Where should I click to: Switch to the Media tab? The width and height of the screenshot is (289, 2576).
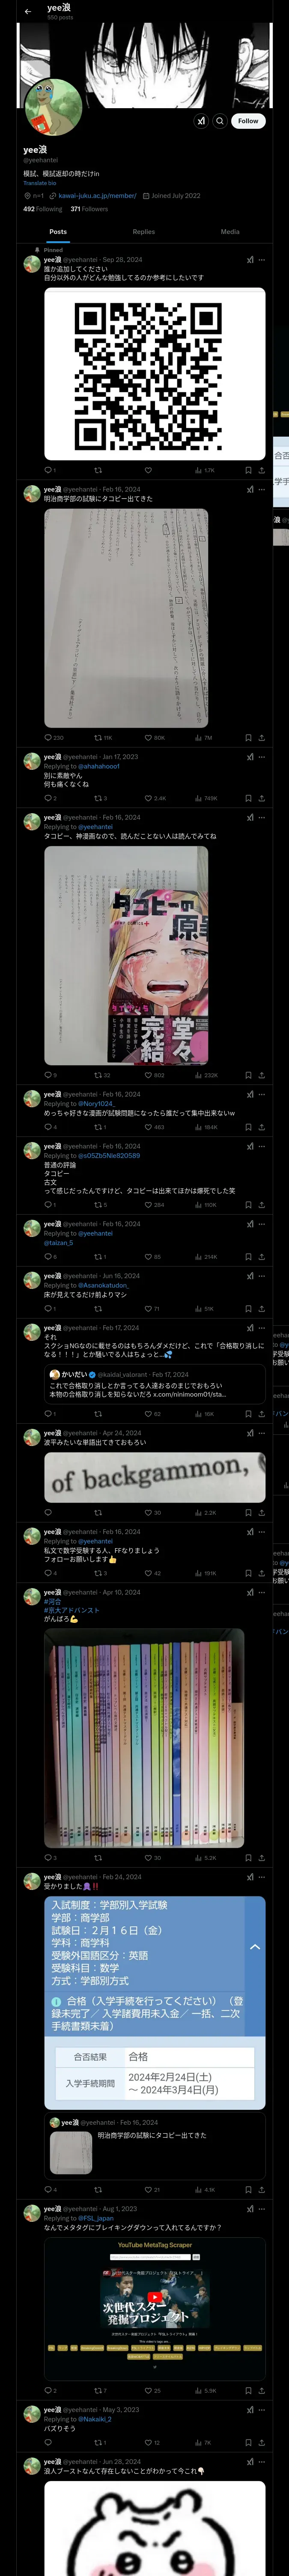(230, 232)
